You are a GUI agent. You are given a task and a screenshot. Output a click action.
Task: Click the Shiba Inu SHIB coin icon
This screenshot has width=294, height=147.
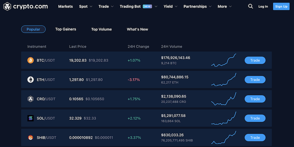click(31, 138)
